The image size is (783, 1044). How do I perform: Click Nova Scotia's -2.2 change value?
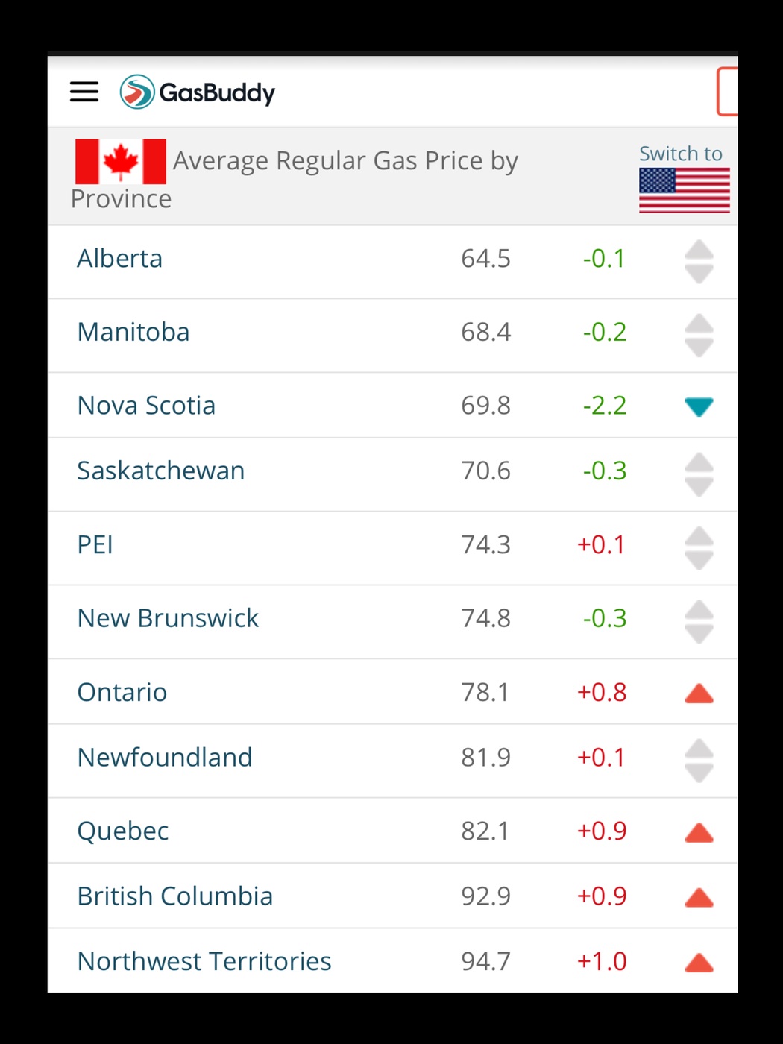point(604,406)
